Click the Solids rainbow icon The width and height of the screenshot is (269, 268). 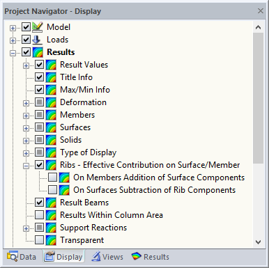51,140
